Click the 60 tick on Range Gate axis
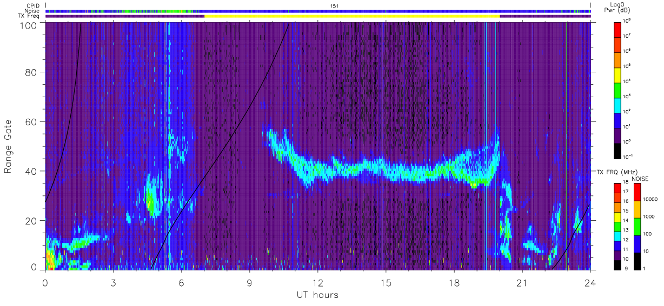664x306 pixels. [30, 121]
